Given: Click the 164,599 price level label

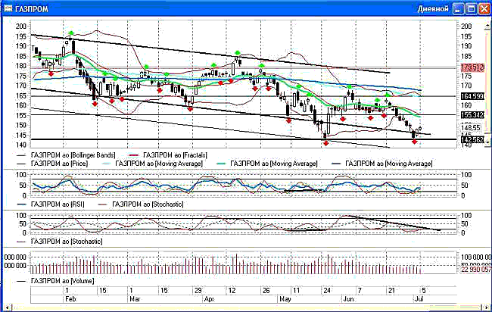Looking at the screenshot, I should coord(472,96).
